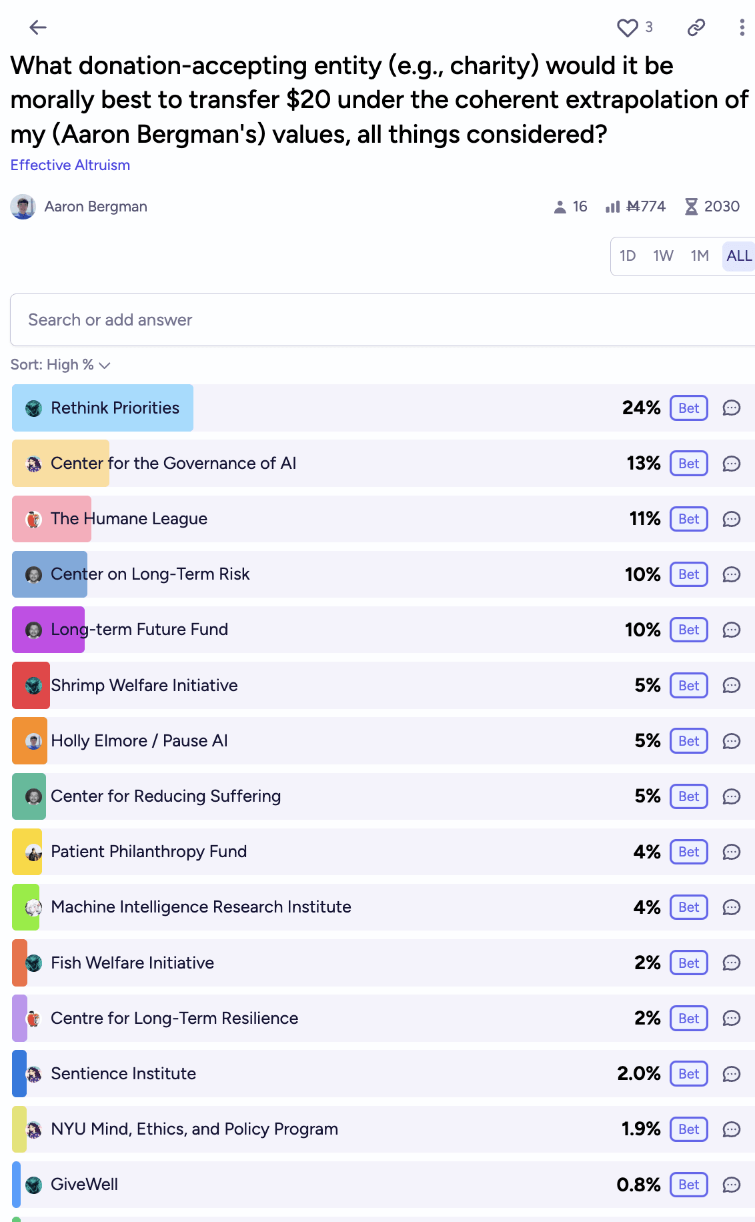Click the volume bars icon next to M774
The width and height of the screenshot is (755, 1222).
612,207
